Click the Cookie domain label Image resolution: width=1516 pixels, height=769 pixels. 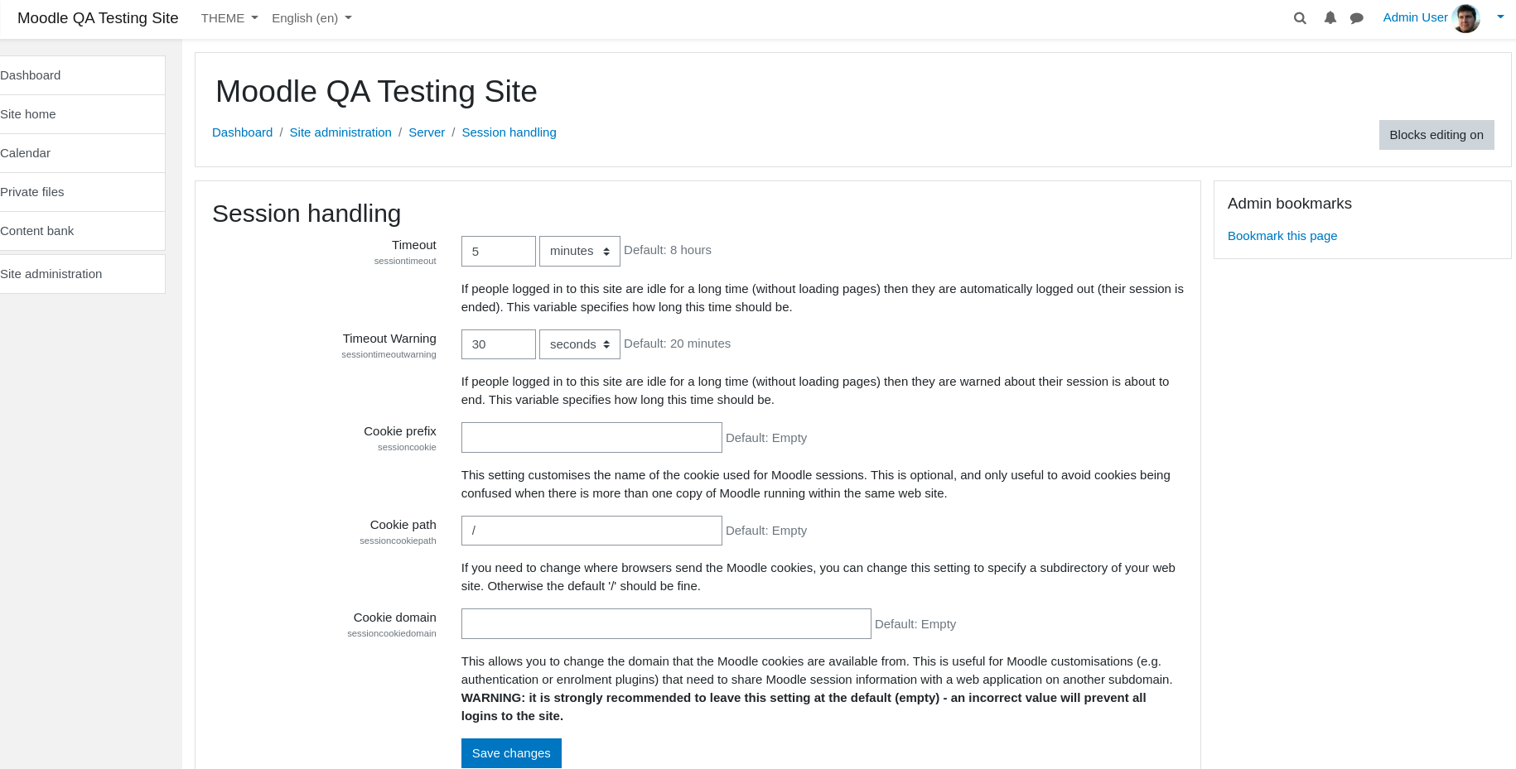pos(394,618)
